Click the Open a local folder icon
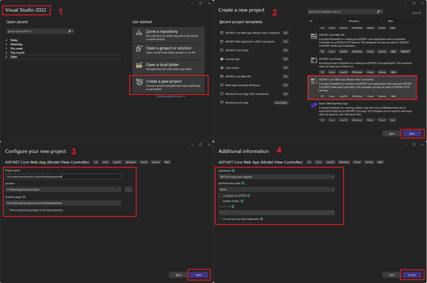Viewport: 427px width, 283px height. pyautogui.click(x=139, y=65)
